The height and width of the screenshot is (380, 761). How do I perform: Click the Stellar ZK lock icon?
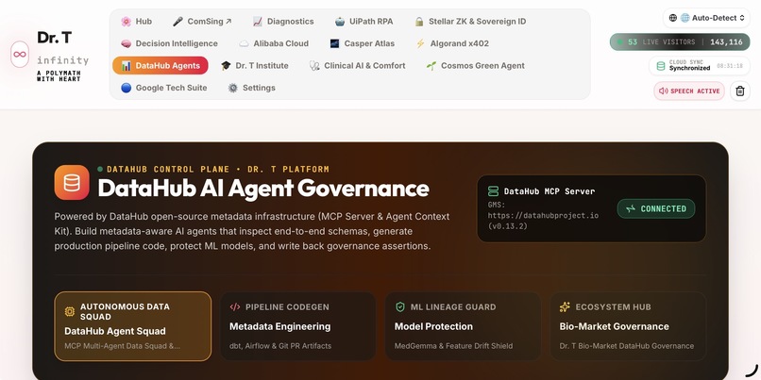(419, 22)
